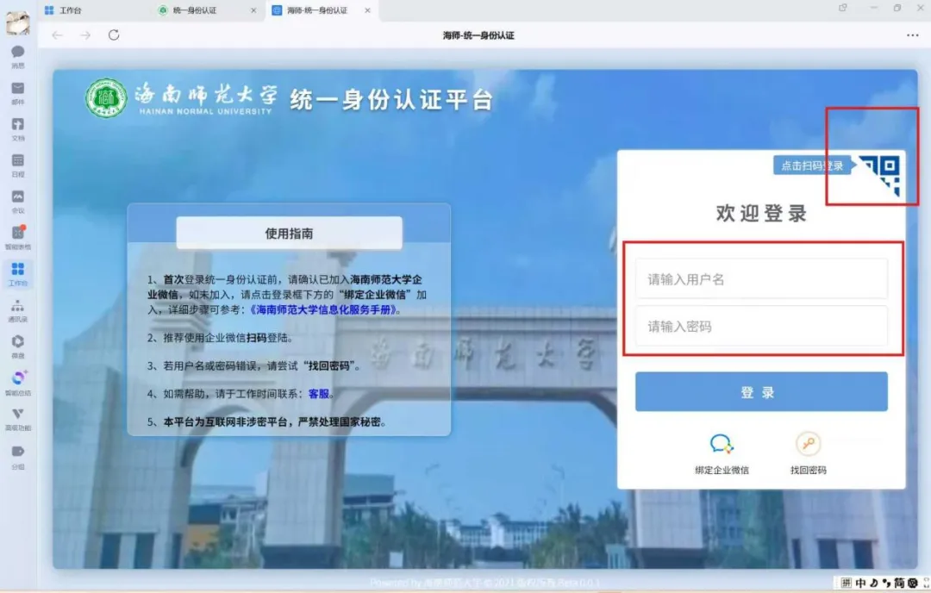The height and width of the screenshot is (593, 931).
Task: Reload the page with refresh icon
Action: 114,35
